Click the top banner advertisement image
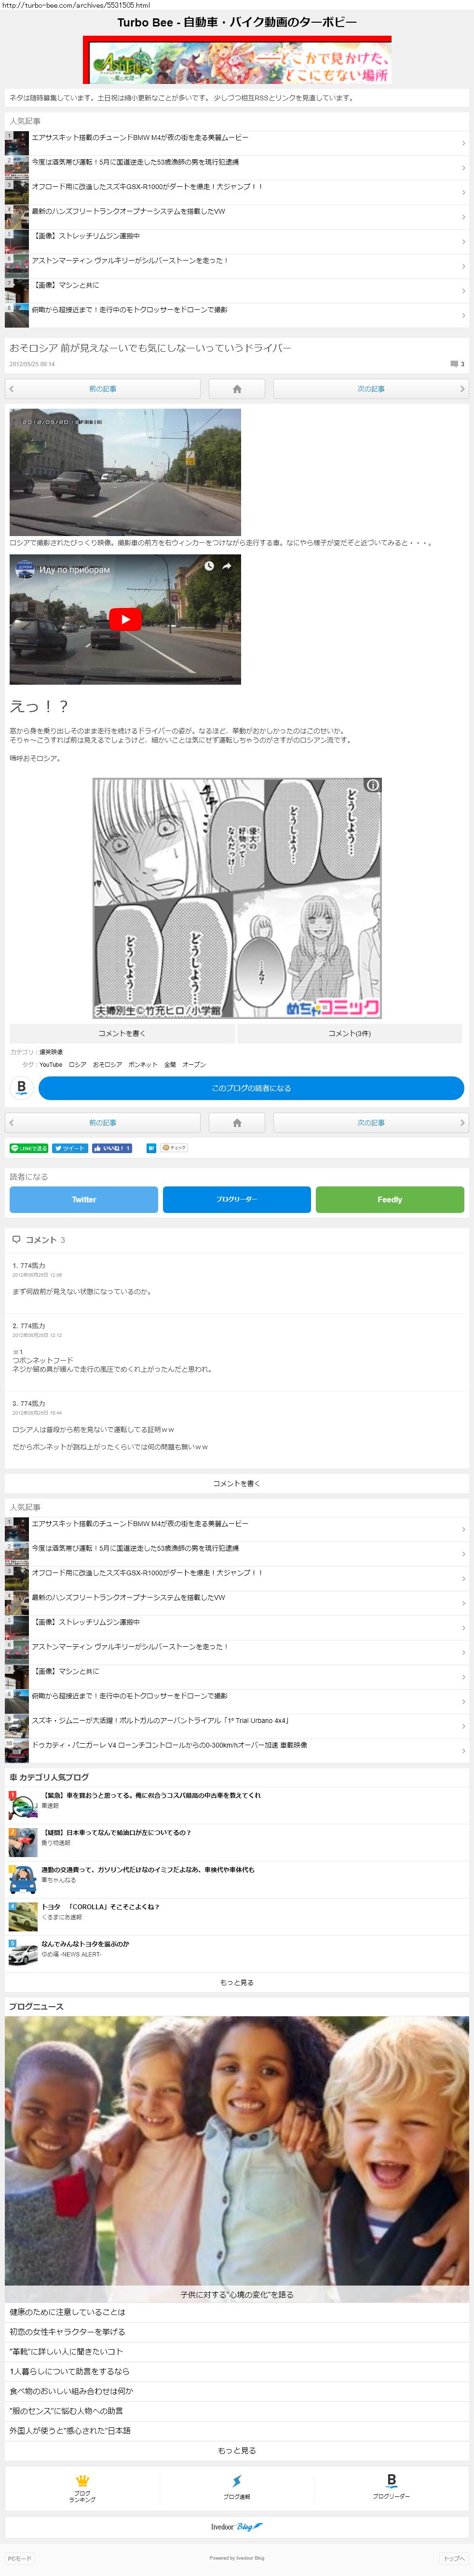Viewport: 474px width, 2576px height. [237, 60]
